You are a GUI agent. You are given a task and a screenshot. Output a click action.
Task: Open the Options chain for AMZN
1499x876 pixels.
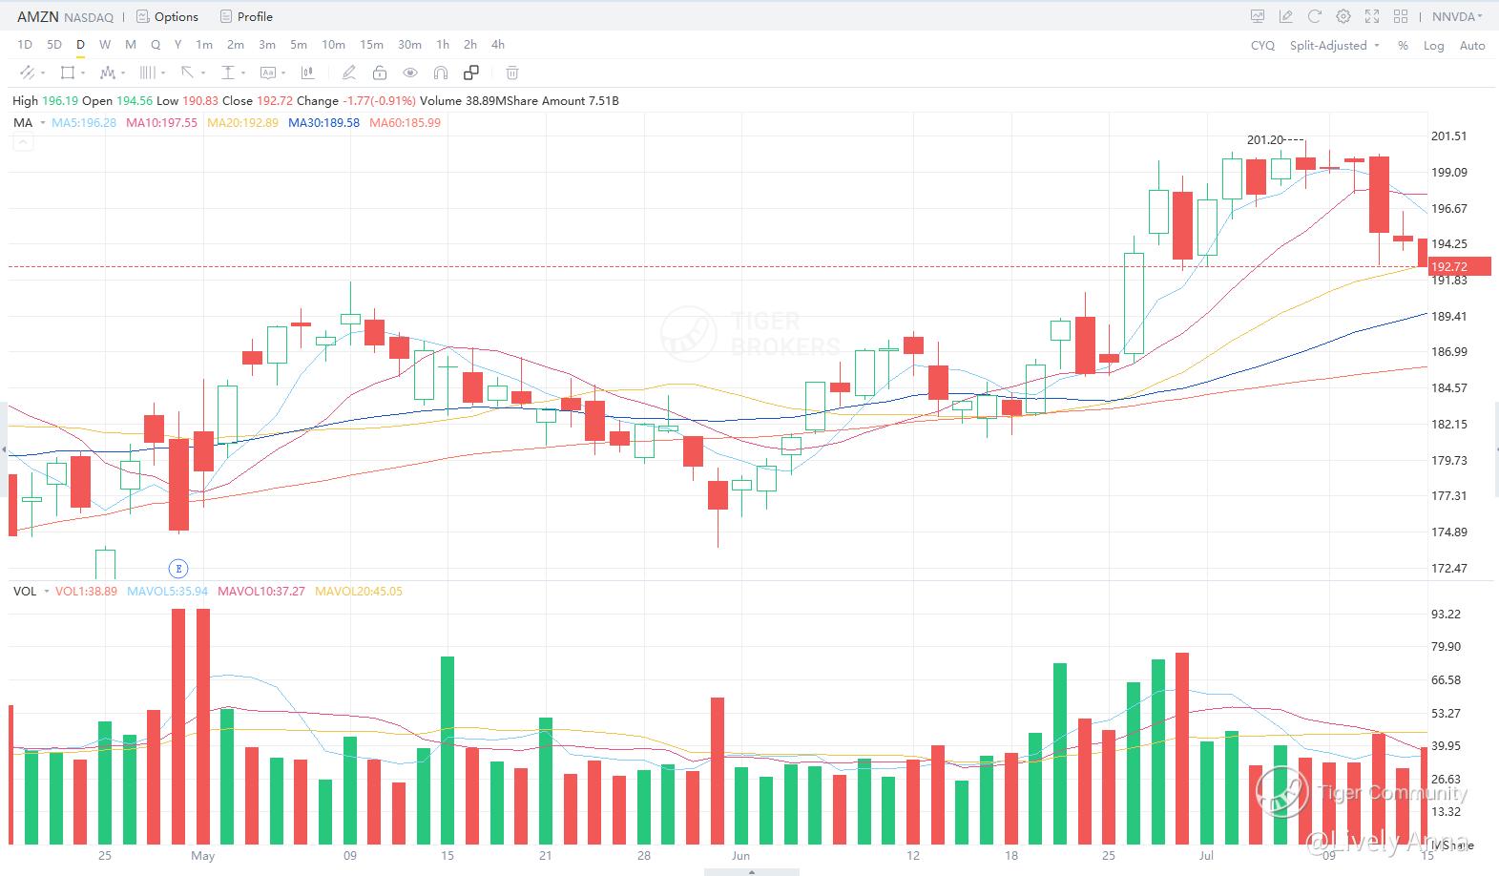pos(167,16)
